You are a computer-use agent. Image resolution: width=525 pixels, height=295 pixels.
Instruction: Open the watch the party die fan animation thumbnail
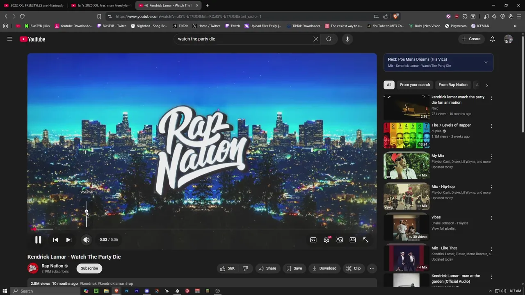point(406,107)
